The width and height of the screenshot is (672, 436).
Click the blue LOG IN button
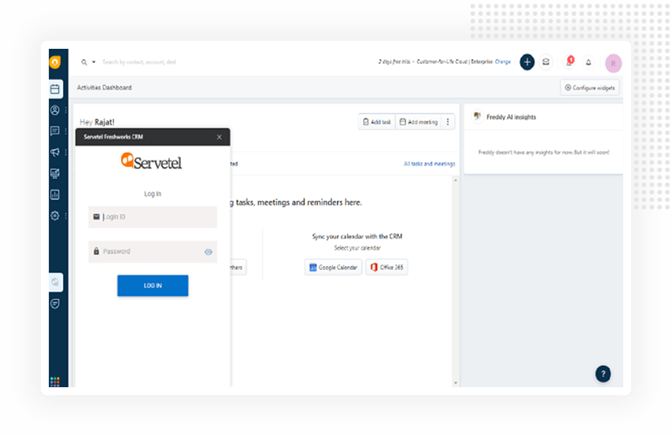point(153,286)
